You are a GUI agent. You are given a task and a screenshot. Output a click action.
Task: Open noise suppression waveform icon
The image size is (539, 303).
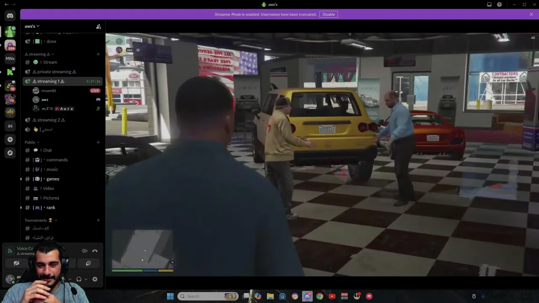point(85,251)
